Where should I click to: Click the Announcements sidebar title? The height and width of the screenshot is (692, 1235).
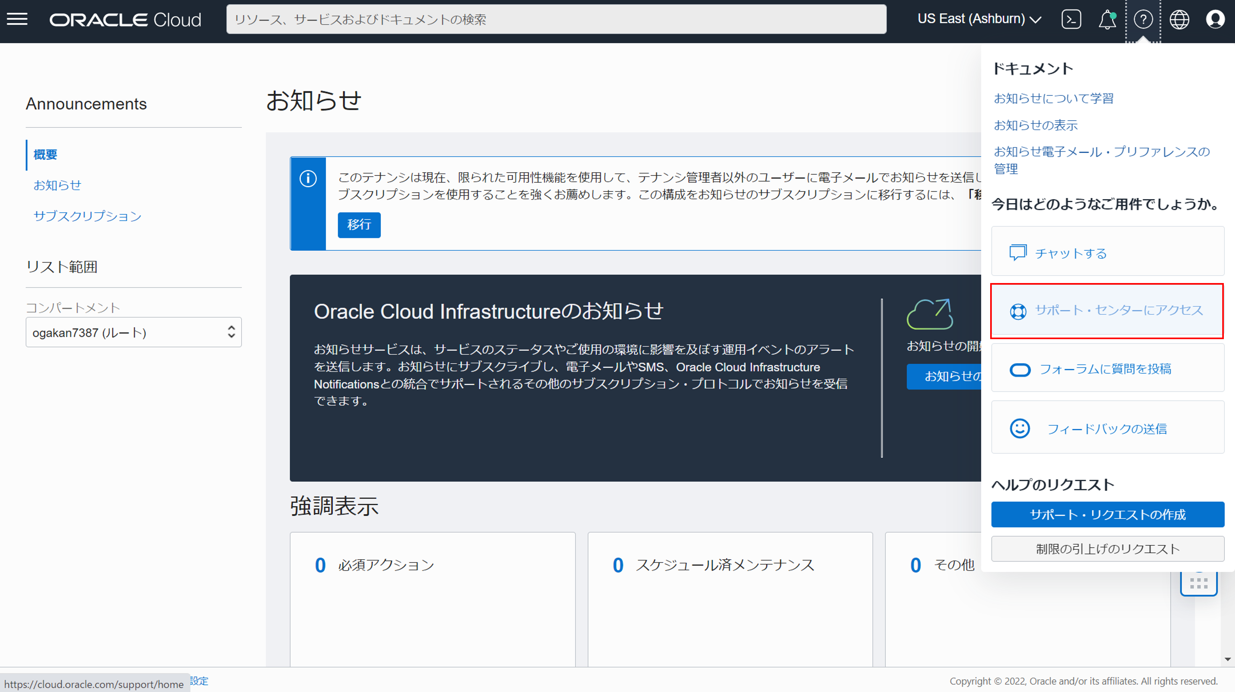click(x=86, y=104)
